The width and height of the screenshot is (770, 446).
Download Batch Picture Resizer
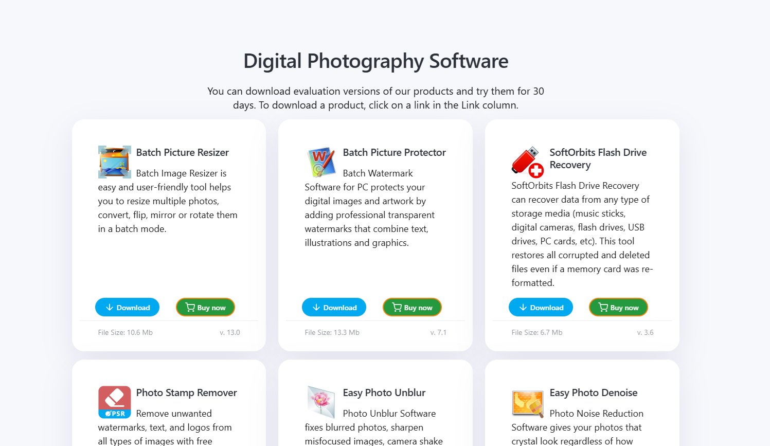point(127,307)
